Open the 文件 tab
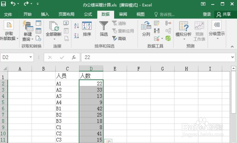This screenshot has height=143, width=237. [x=8, y=14]
